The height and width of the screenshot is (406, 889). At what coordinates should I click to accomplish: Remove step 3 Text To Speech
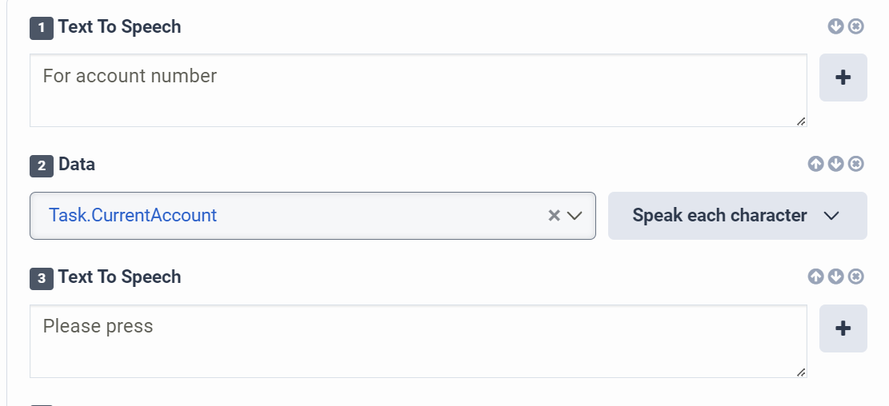pyautogui.click(x=856, y=277)
